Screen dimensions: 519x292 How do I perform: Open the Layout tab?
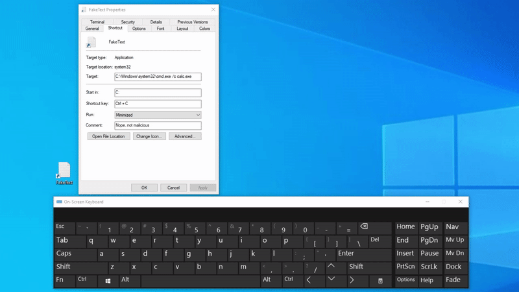coord(182,29)
